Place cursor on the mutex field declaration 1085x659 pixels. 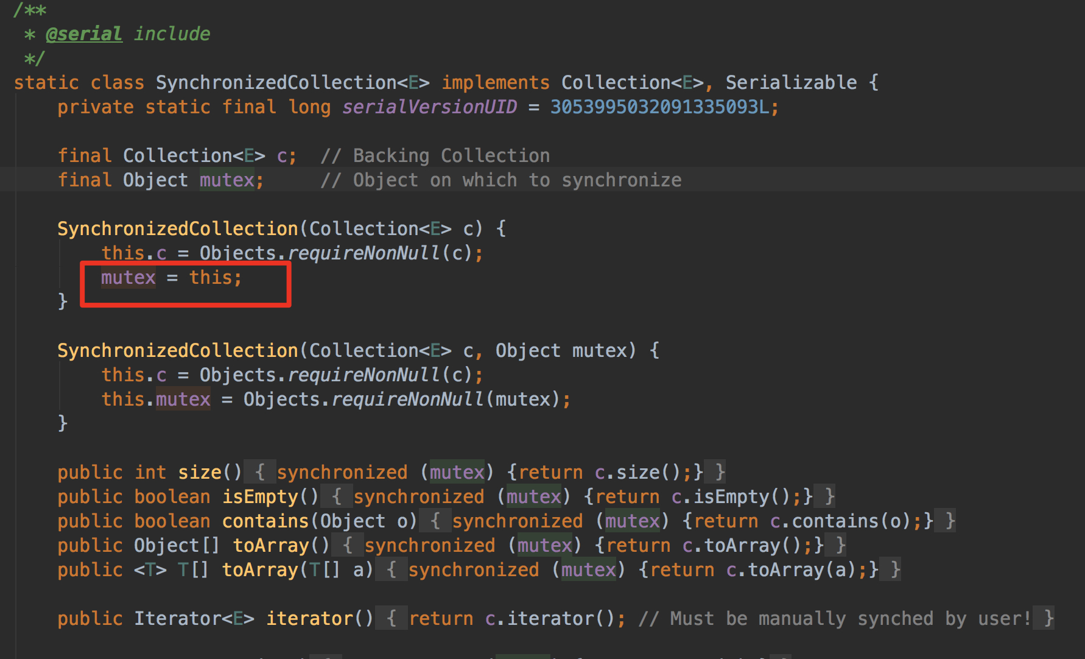coord(226,180)
